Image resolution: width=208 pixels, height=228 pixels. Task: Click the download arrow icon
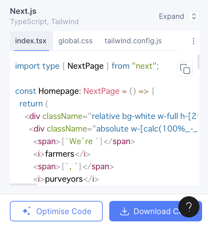click(x=124, y=211)
